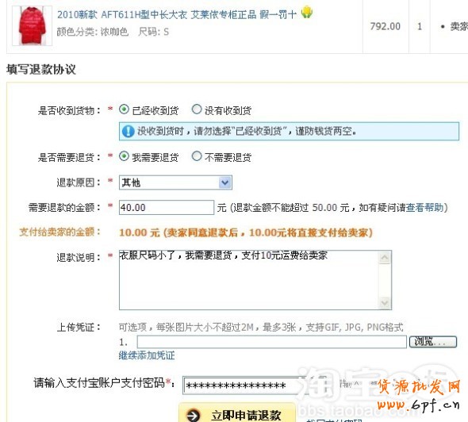Click the refund amount field showing 40.00
Image resolution: width=468 pixels, height=422 pixels.
pos(167,207)
